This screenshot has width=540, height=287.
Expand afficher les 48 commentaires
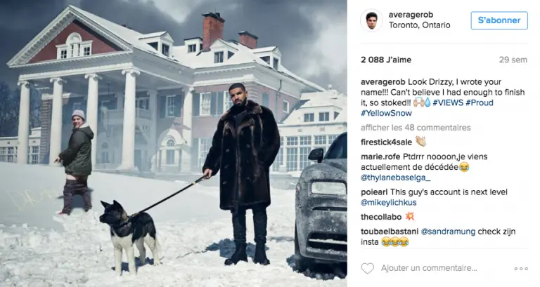pos(416,128)
